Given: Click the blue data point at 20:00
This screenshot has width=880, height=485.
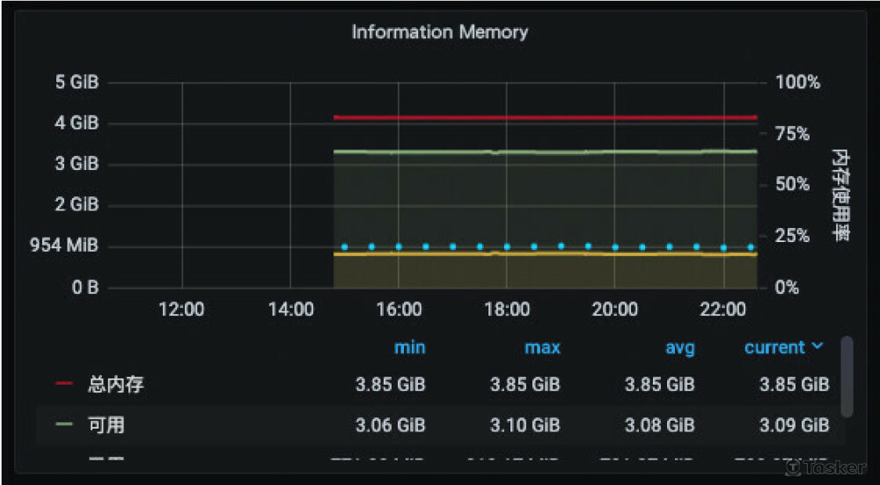Looking at the screenshot, I should coord(615,246).
